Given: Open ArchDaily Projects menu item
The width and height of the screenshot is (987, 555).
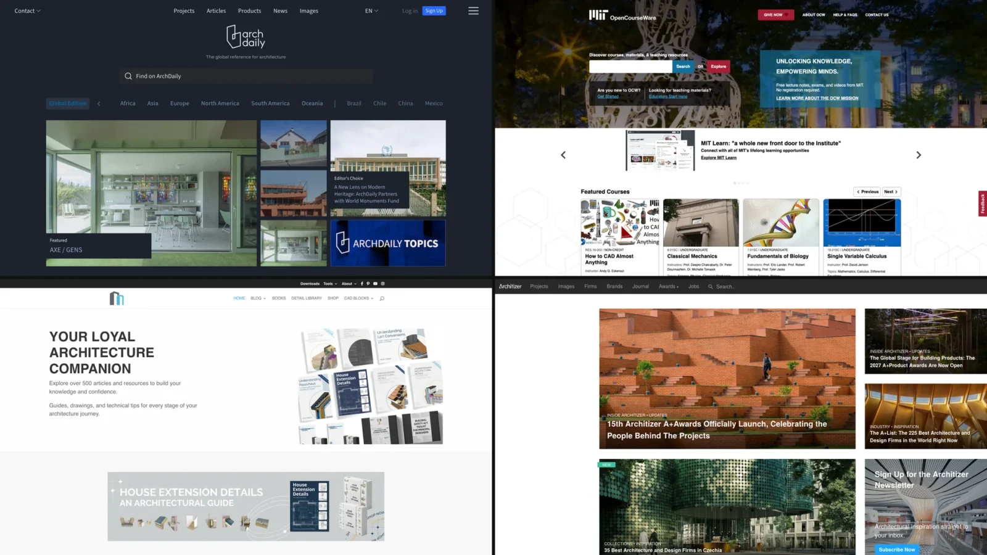Looking at the screenshot, I should [184, 10].
